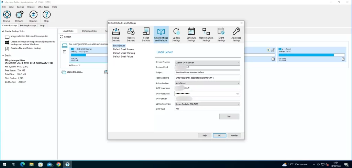Screen dimensions: 352x168
Task: Select Email Settings and Defaults page
Action: point(161,35)
